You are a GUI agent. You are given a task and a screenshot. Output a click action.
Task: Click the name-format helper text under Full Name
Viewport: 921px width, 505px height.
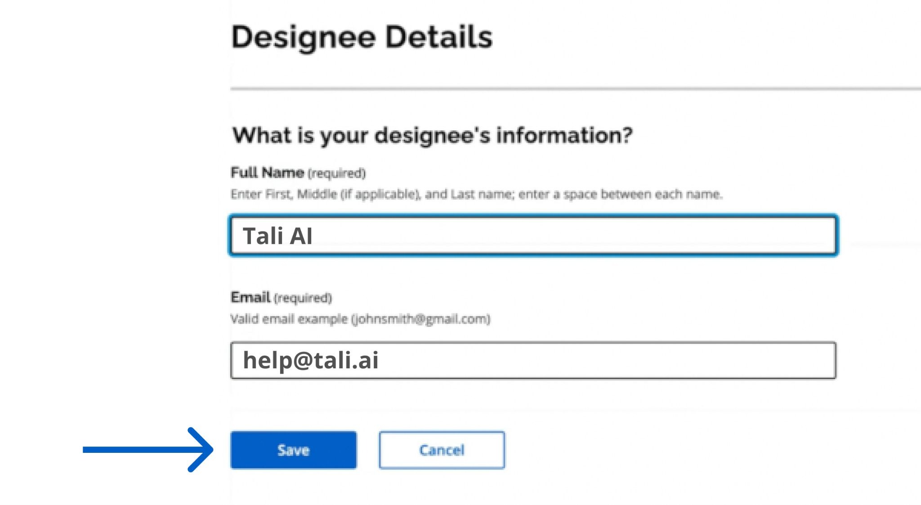[476, 194]
